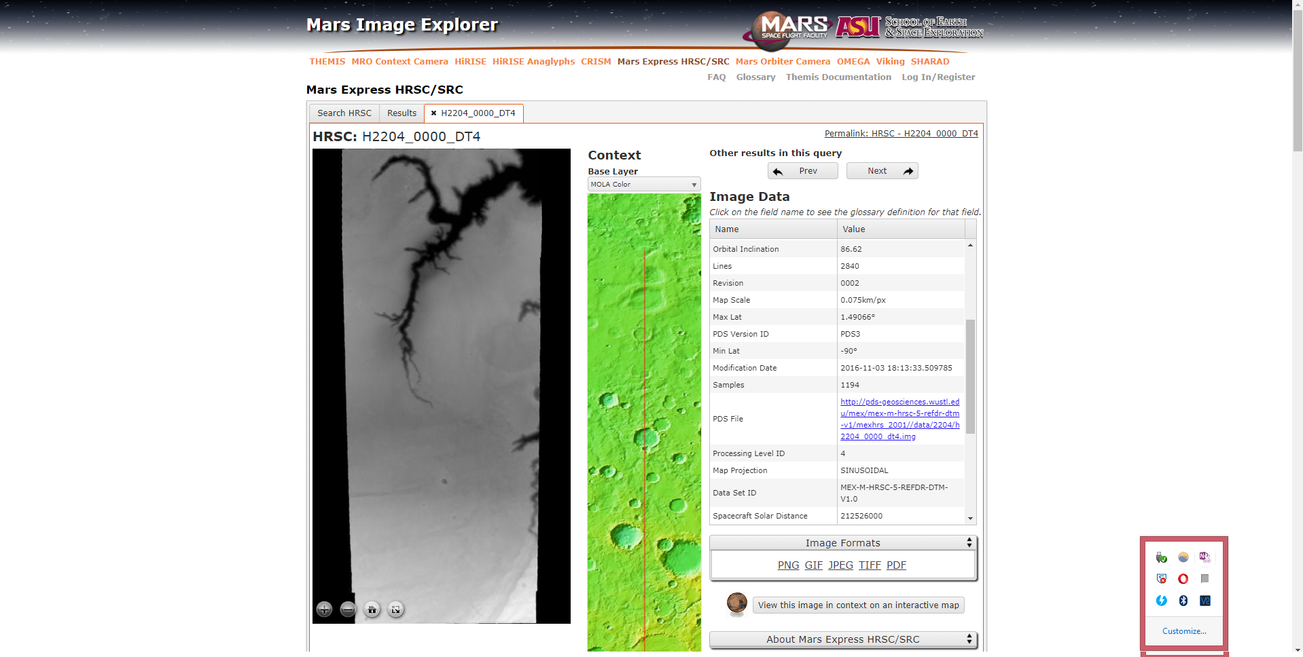Toggle full-page view of the image

[x=395, y=609]
